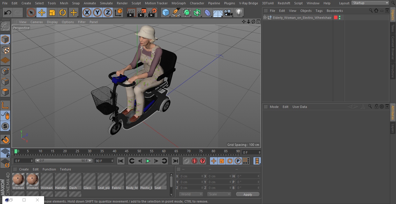396x204 pixels.
Task: Open the Mode menu in Attributes panel
Action: pos(274,107)
